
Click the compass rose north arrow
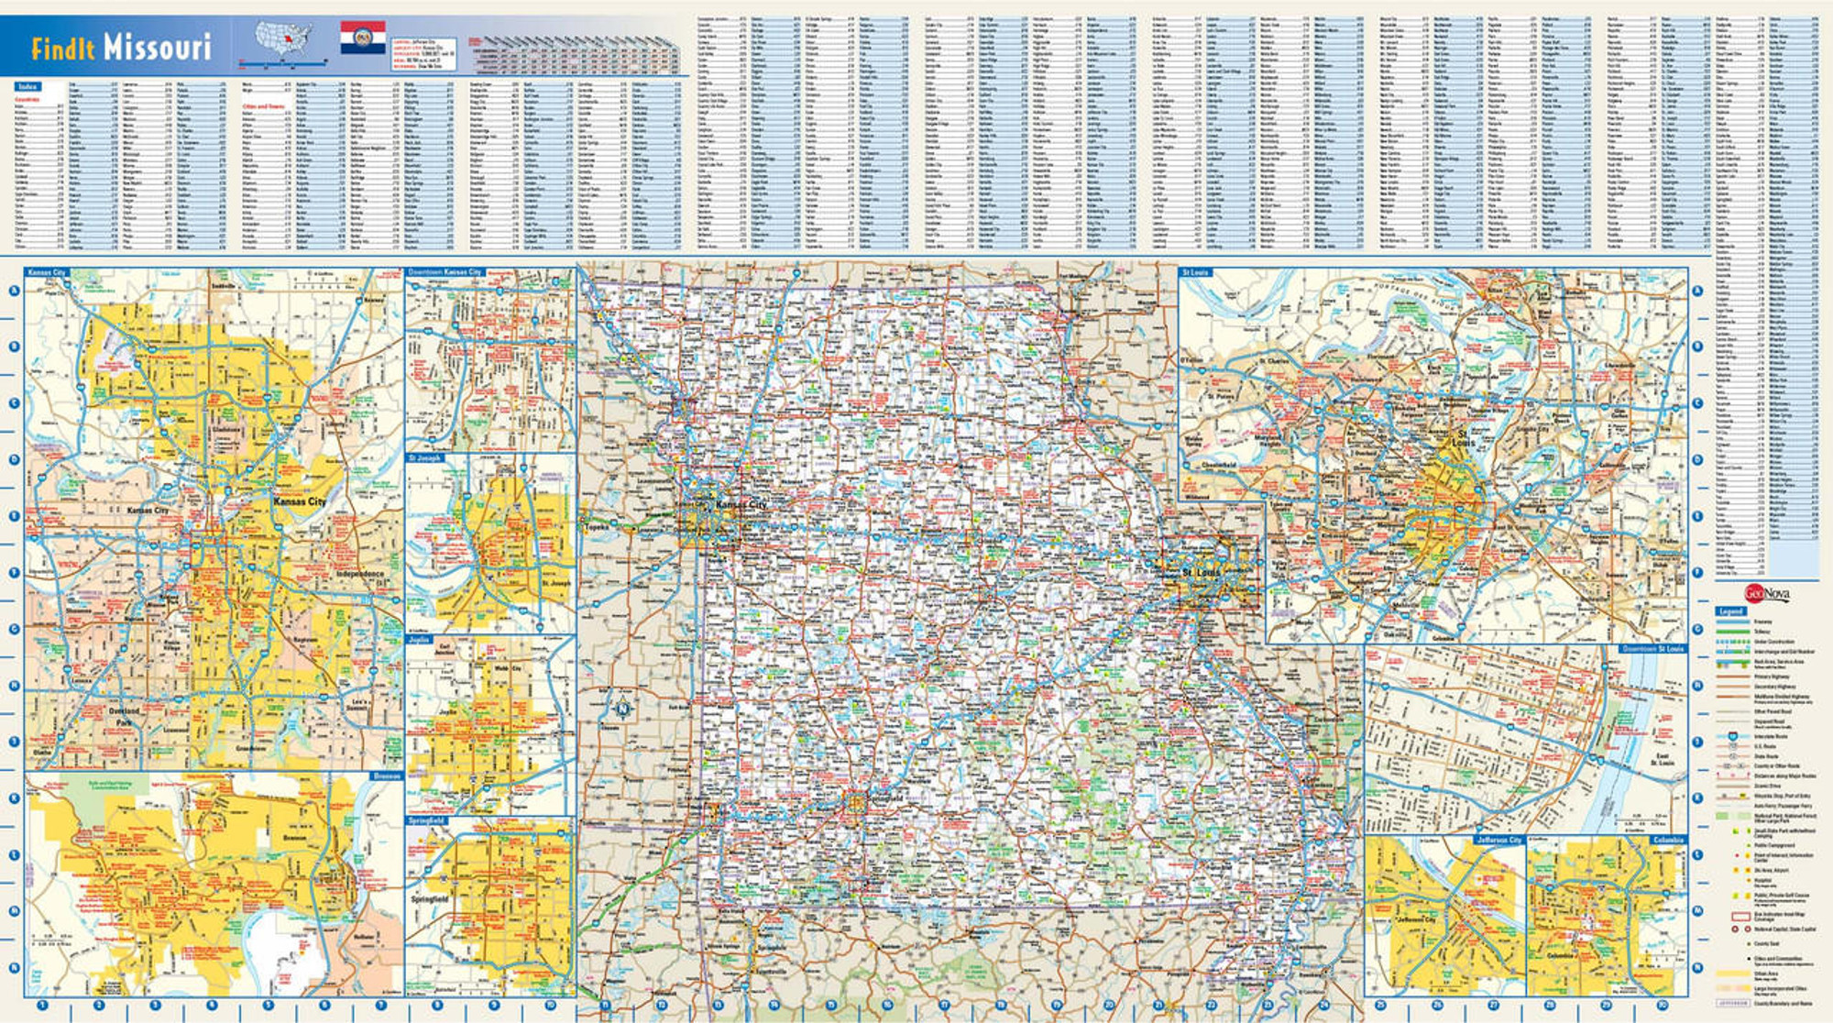pyautogui.click(x=623, y=708)
